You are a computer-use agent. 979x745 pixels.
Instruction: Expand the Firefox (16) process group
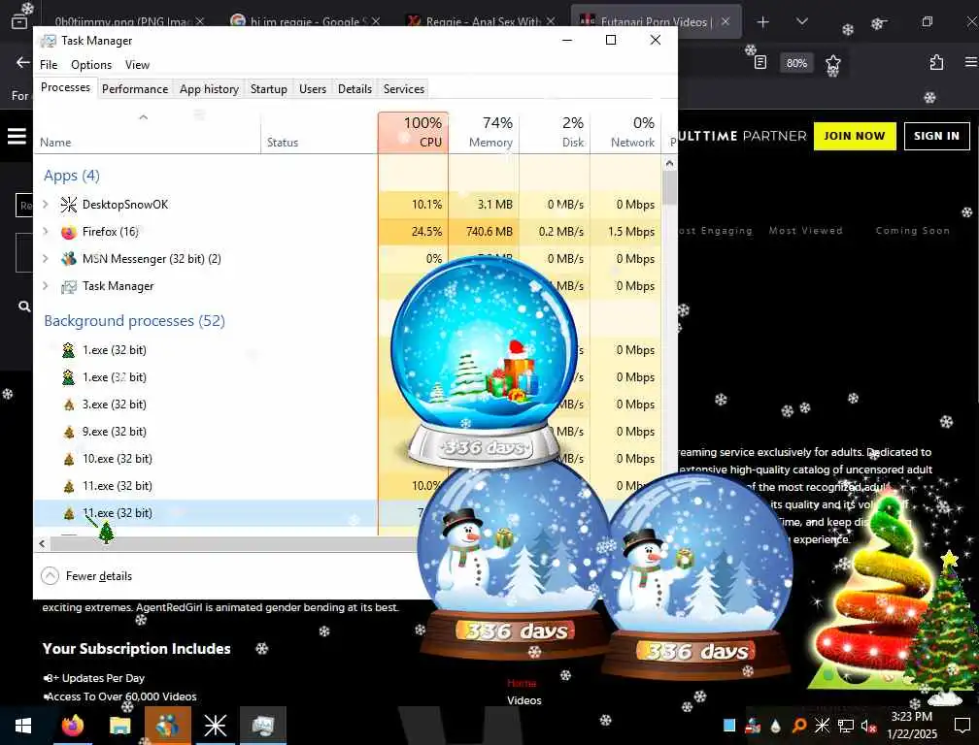click(x=45, y=231)
